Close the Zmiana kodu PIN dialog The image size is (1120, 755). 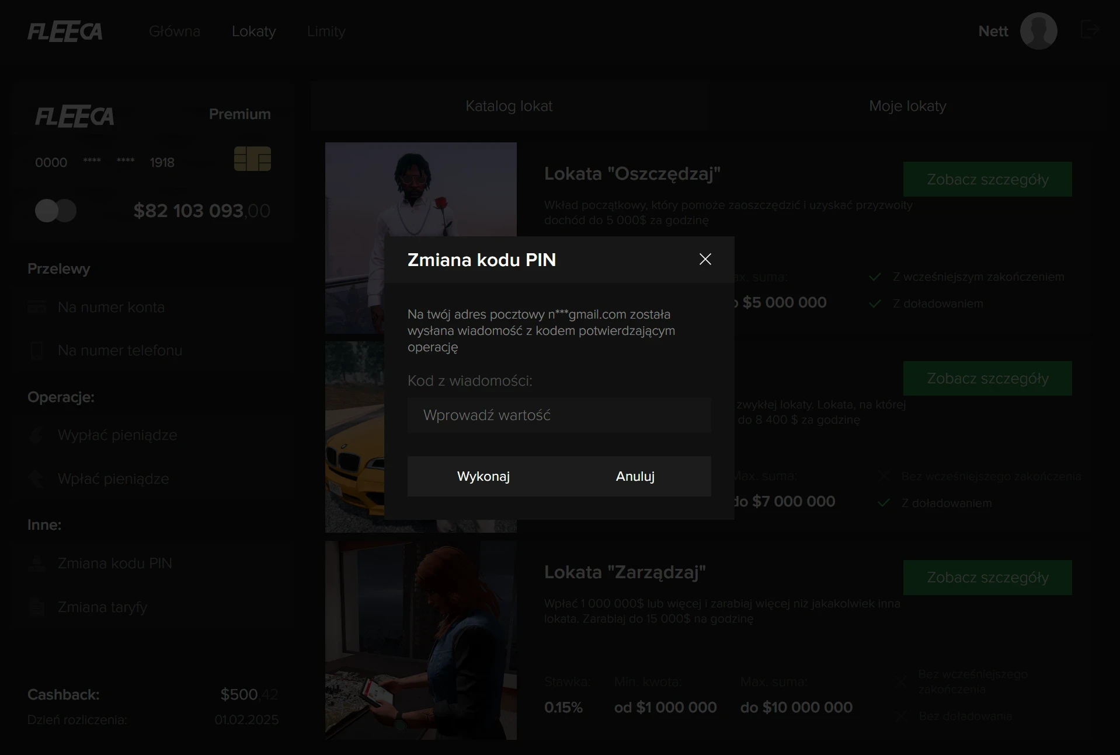tap(705, 260)
